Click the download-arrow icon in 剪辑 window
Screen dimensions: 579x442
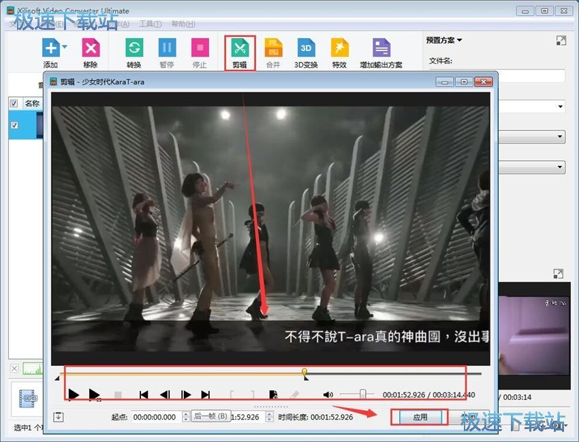click(x=59, y=417)
